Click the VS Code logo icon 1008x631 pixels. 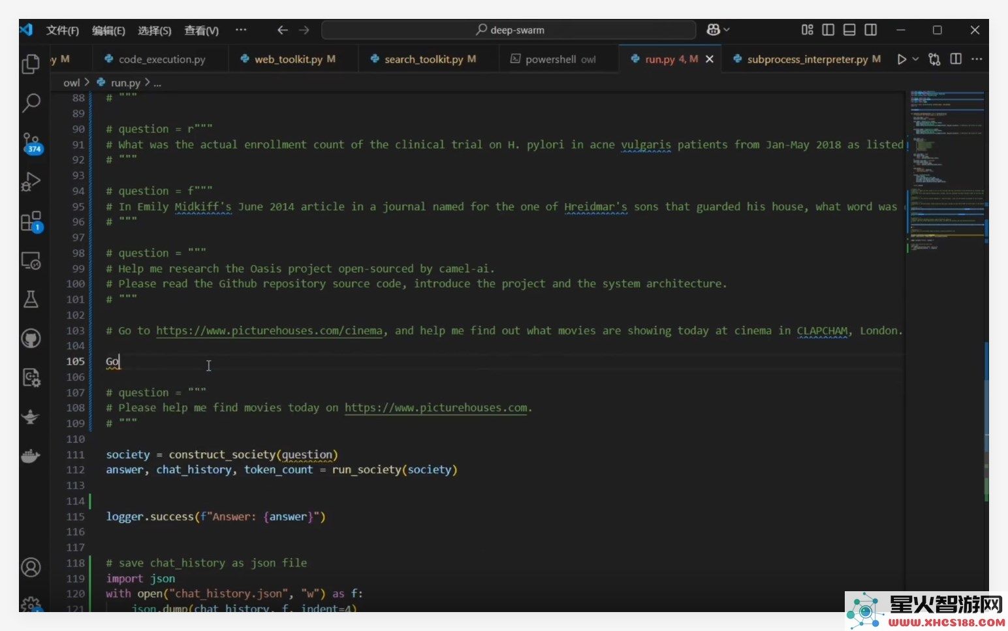pos(26,29)
